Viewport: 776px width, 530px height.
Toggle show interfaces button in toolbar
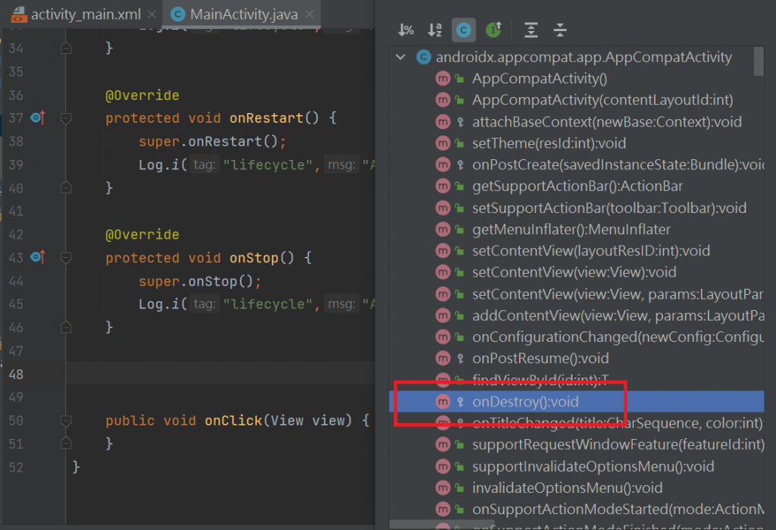pos(493,30)
